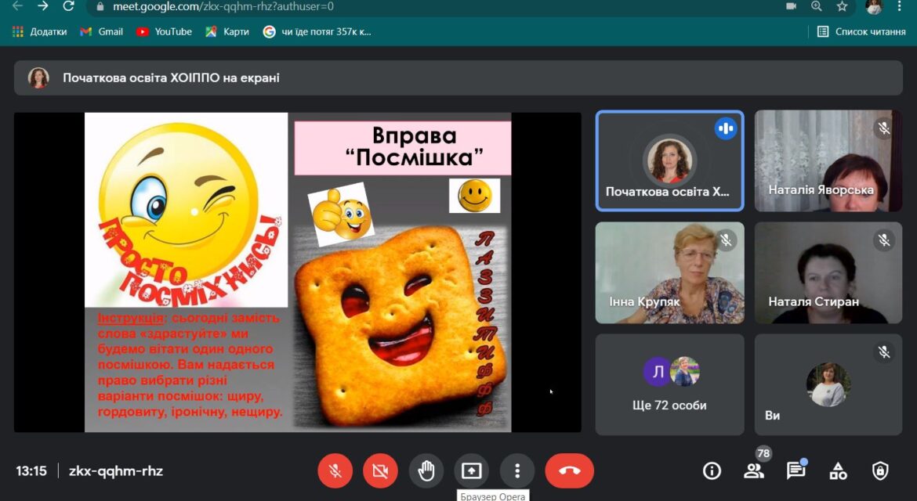Open the Карти maps bookmark
Screen dimensions: 917x501
pos(227,31)
